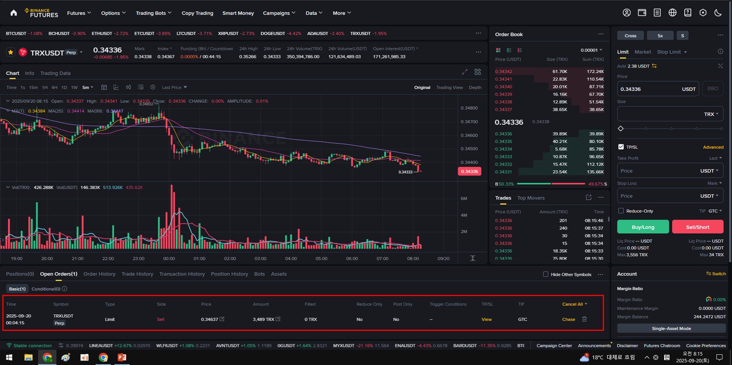This screenshot has height=365, width=732.
Task: Open the user profile icon
Action: point(627,13)
